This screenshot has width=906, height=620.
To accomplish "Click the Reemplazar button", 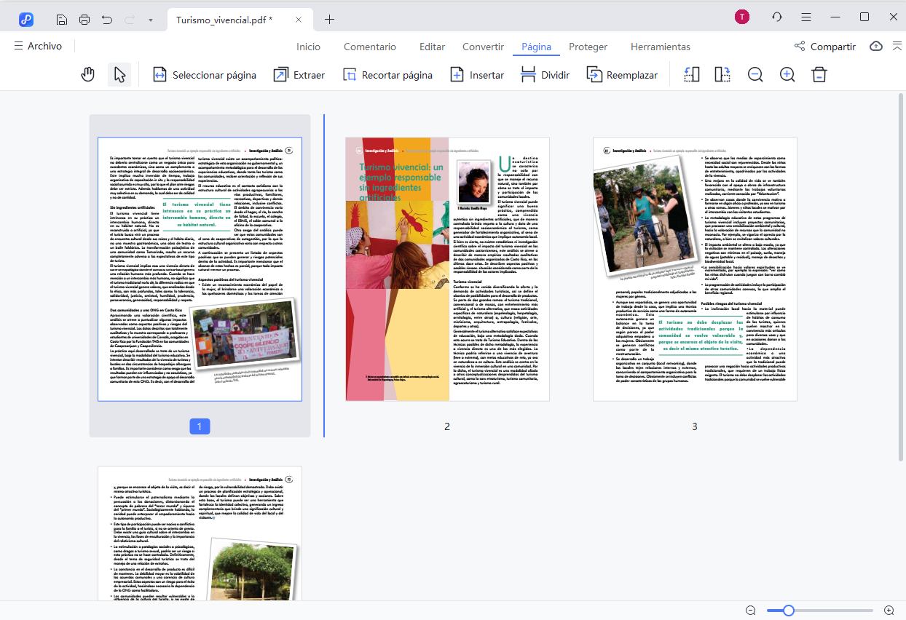I will click(622, 75).
